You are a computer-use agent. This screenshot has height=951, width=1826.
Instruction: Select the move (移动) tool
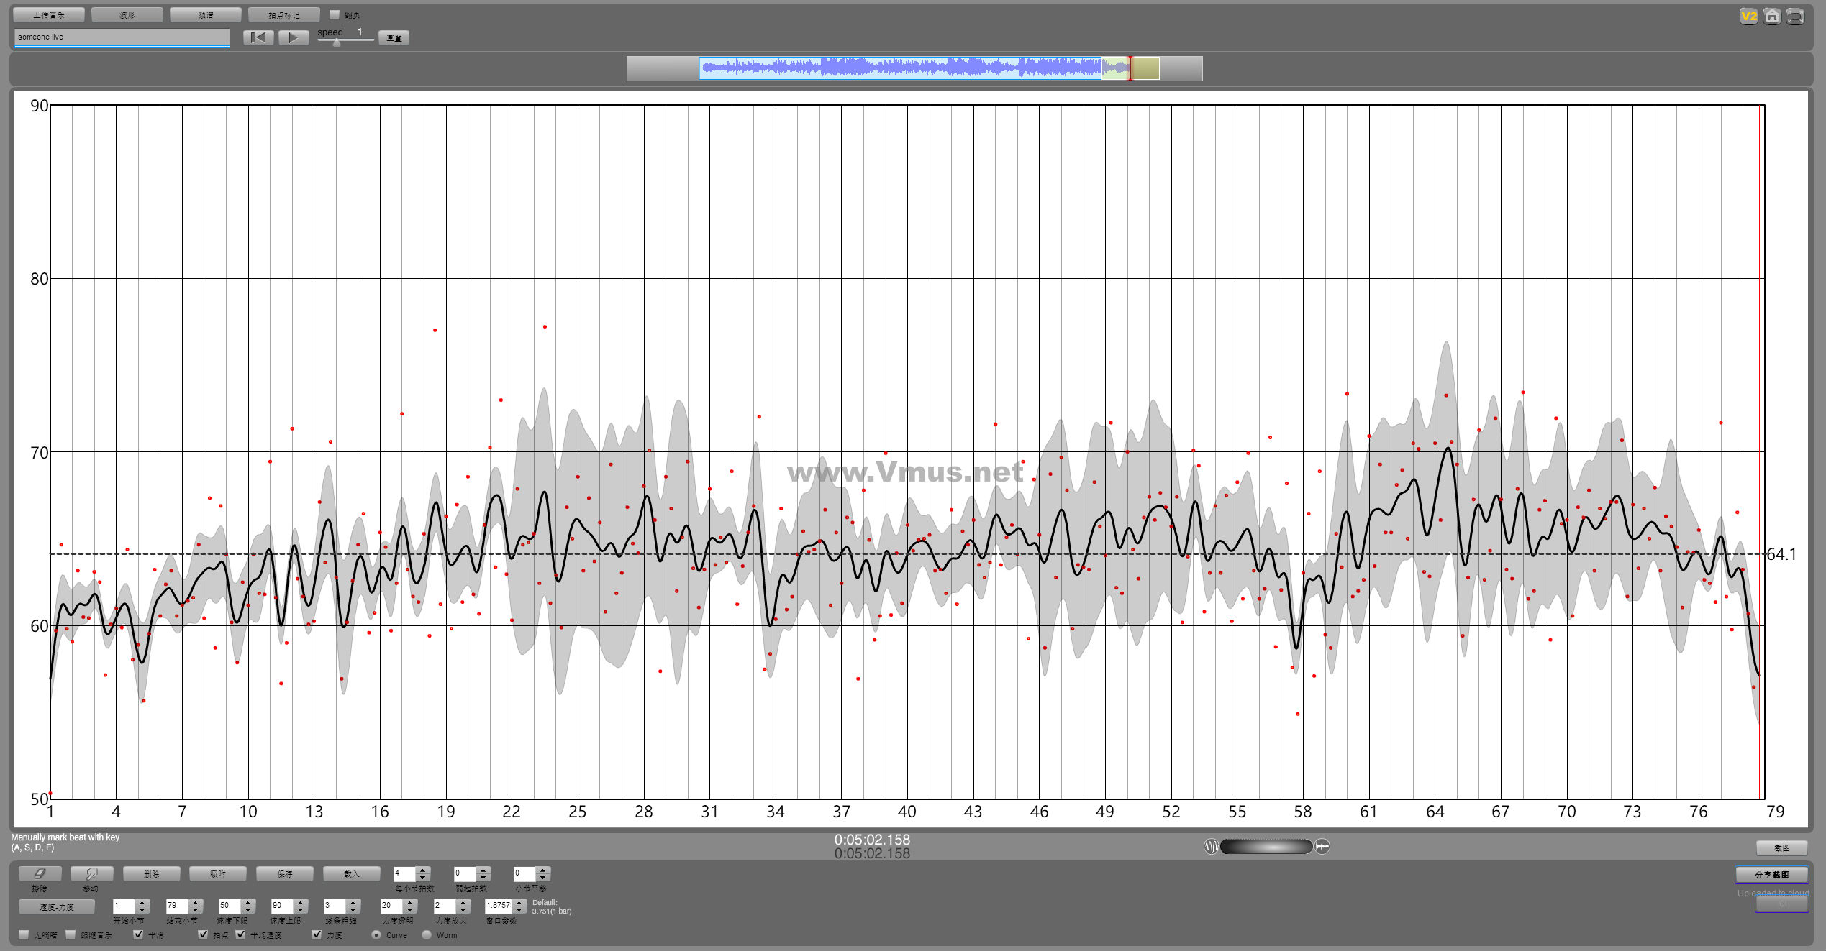[x=91, y=873]
